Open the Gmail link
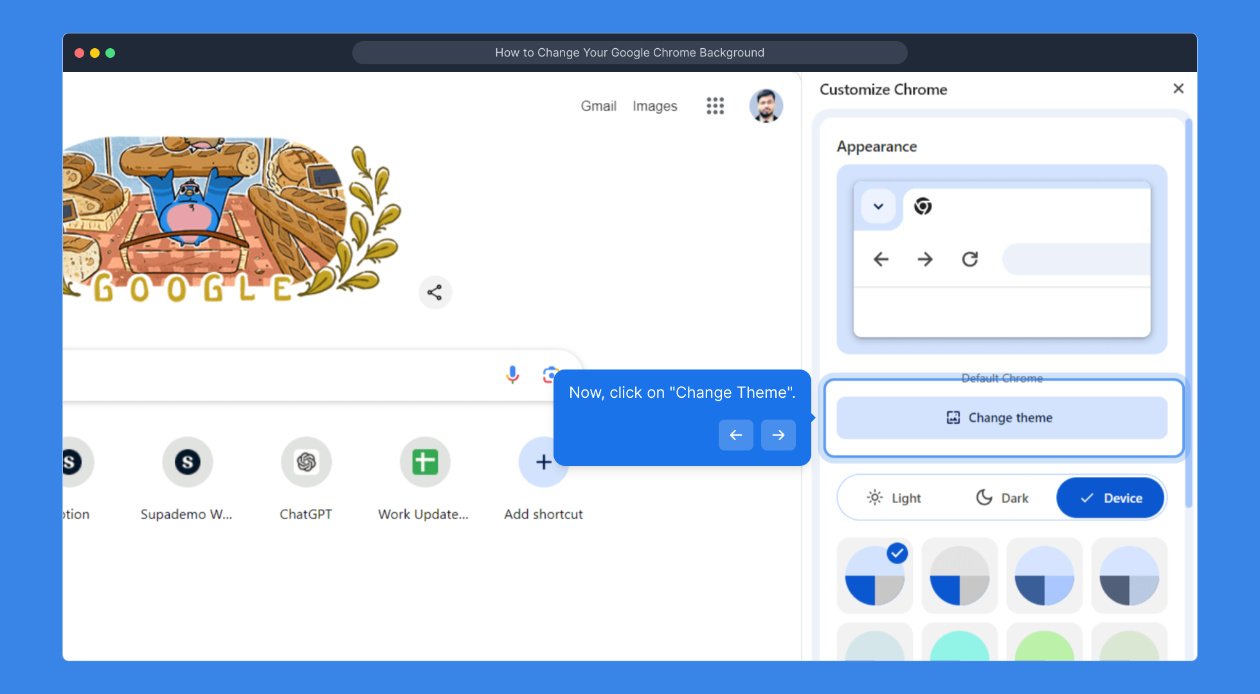Viewport: 1260px width, 694px height. pyautogui.click(x=598, y=106)
